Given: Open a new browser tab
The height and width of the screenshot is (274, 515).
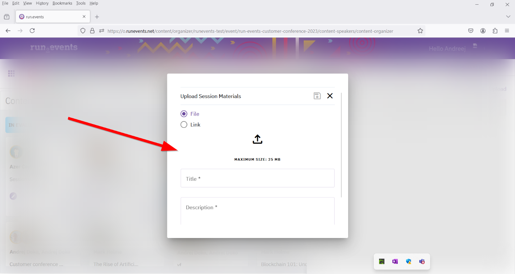Looking at the screenshot, I should click(x=97, y=17).
